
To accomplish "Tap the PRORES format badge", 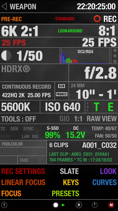I will pyautogui.click(x=61, y=94).
